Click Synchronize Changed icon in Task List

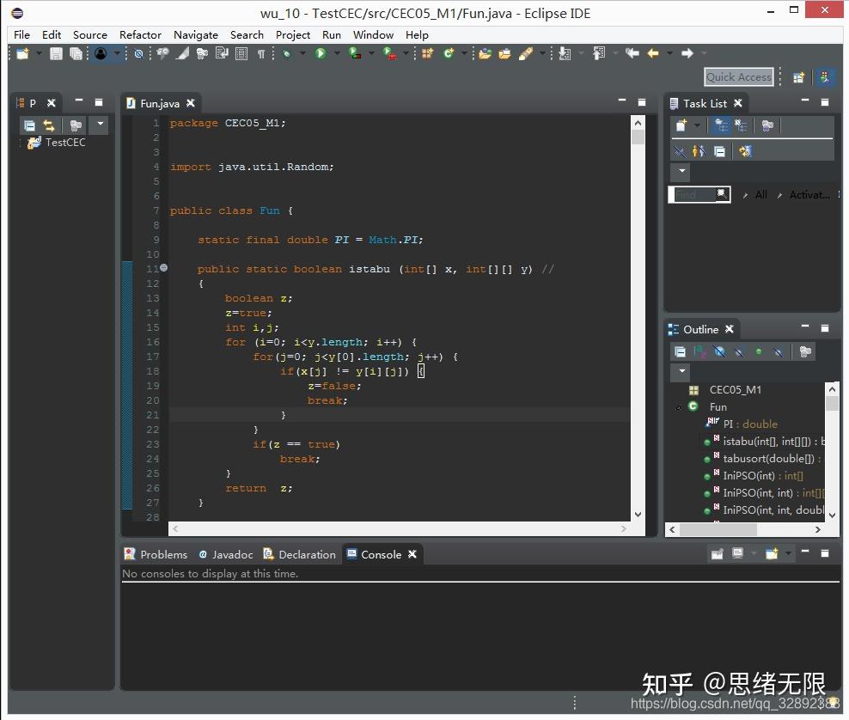click(x=746, y=151)
